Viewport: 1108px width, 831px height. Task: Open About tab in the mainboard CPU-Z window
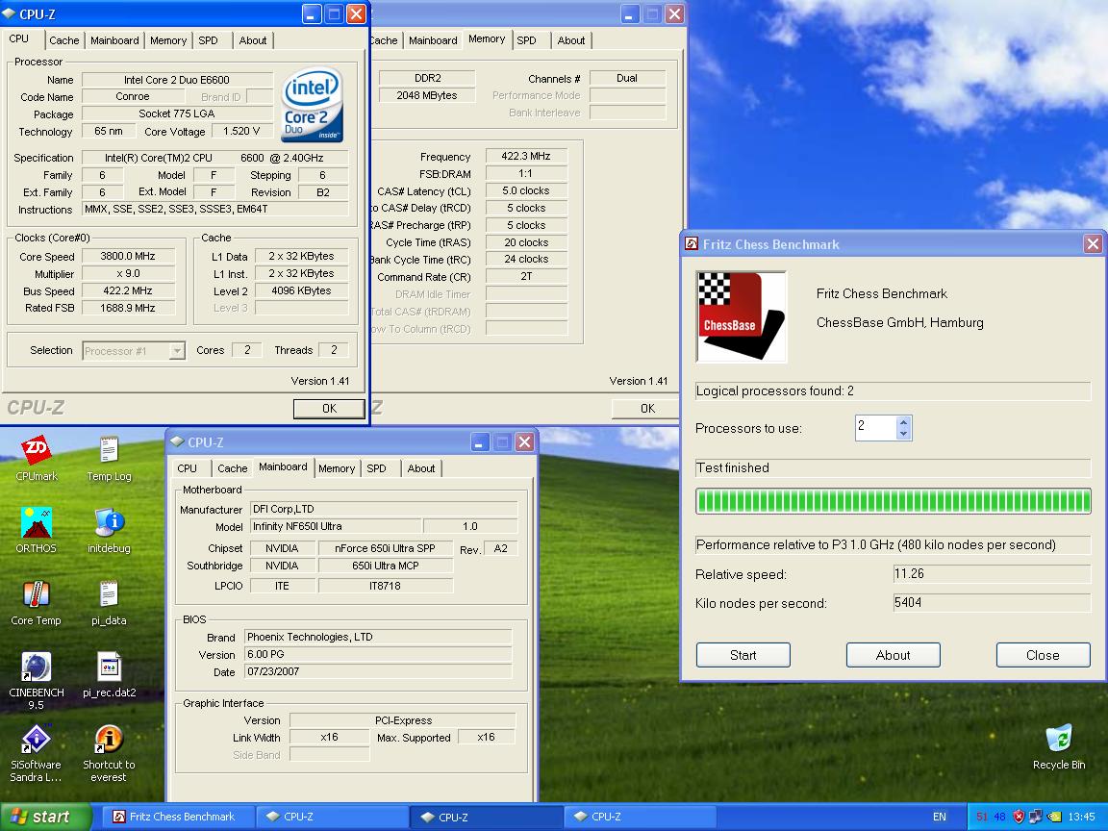421,467
